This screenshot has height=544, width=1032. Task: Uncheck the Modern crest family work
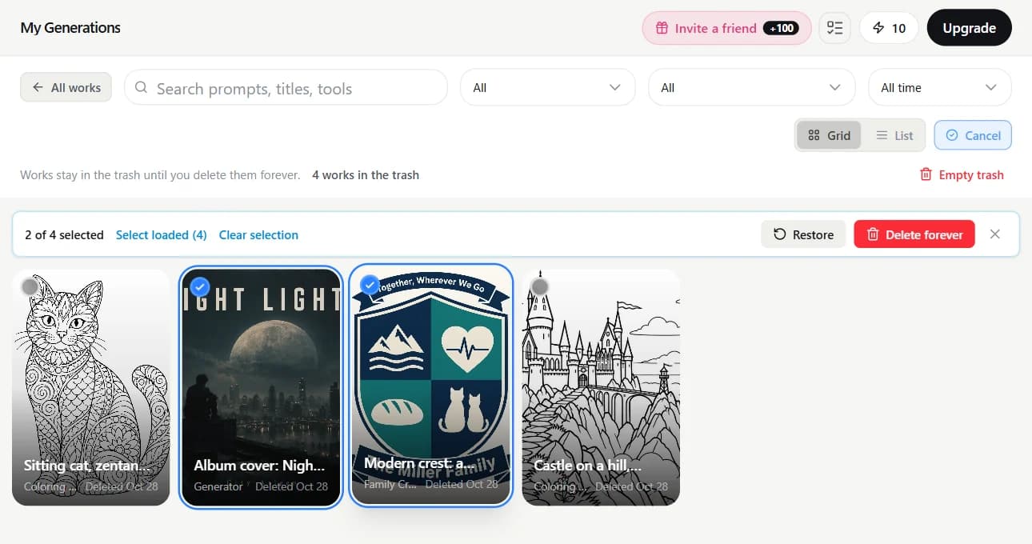pos(370,284)
